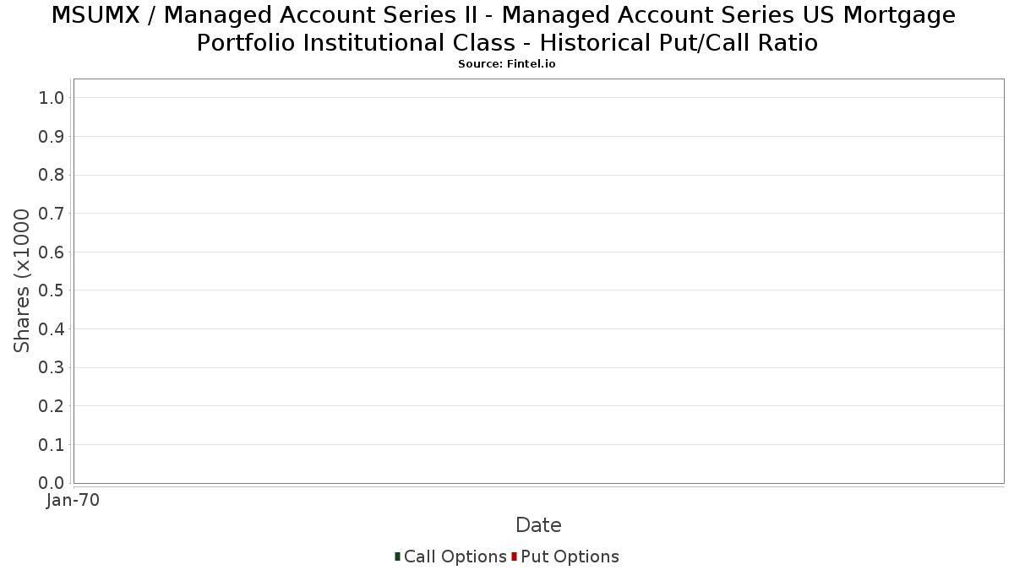Click the 0.9 y-axis tick label
1014x570 pixels.
coord(52,137)
